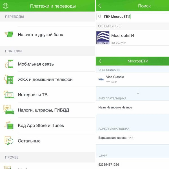Click the ШИФР label
The height and width of the screenshot is (169, 169).
[103, 155]
